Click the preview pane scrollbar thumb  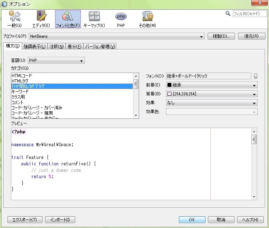pos(254,139)
